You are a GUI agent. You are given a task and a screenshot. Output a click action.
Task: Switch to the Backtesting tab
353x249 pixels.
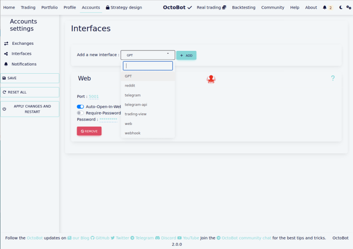tap(243, 7)
